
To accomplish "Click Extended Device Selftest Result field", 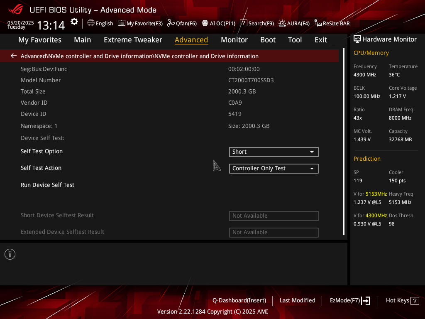I will pyautogui.click(x=274, y=233).
